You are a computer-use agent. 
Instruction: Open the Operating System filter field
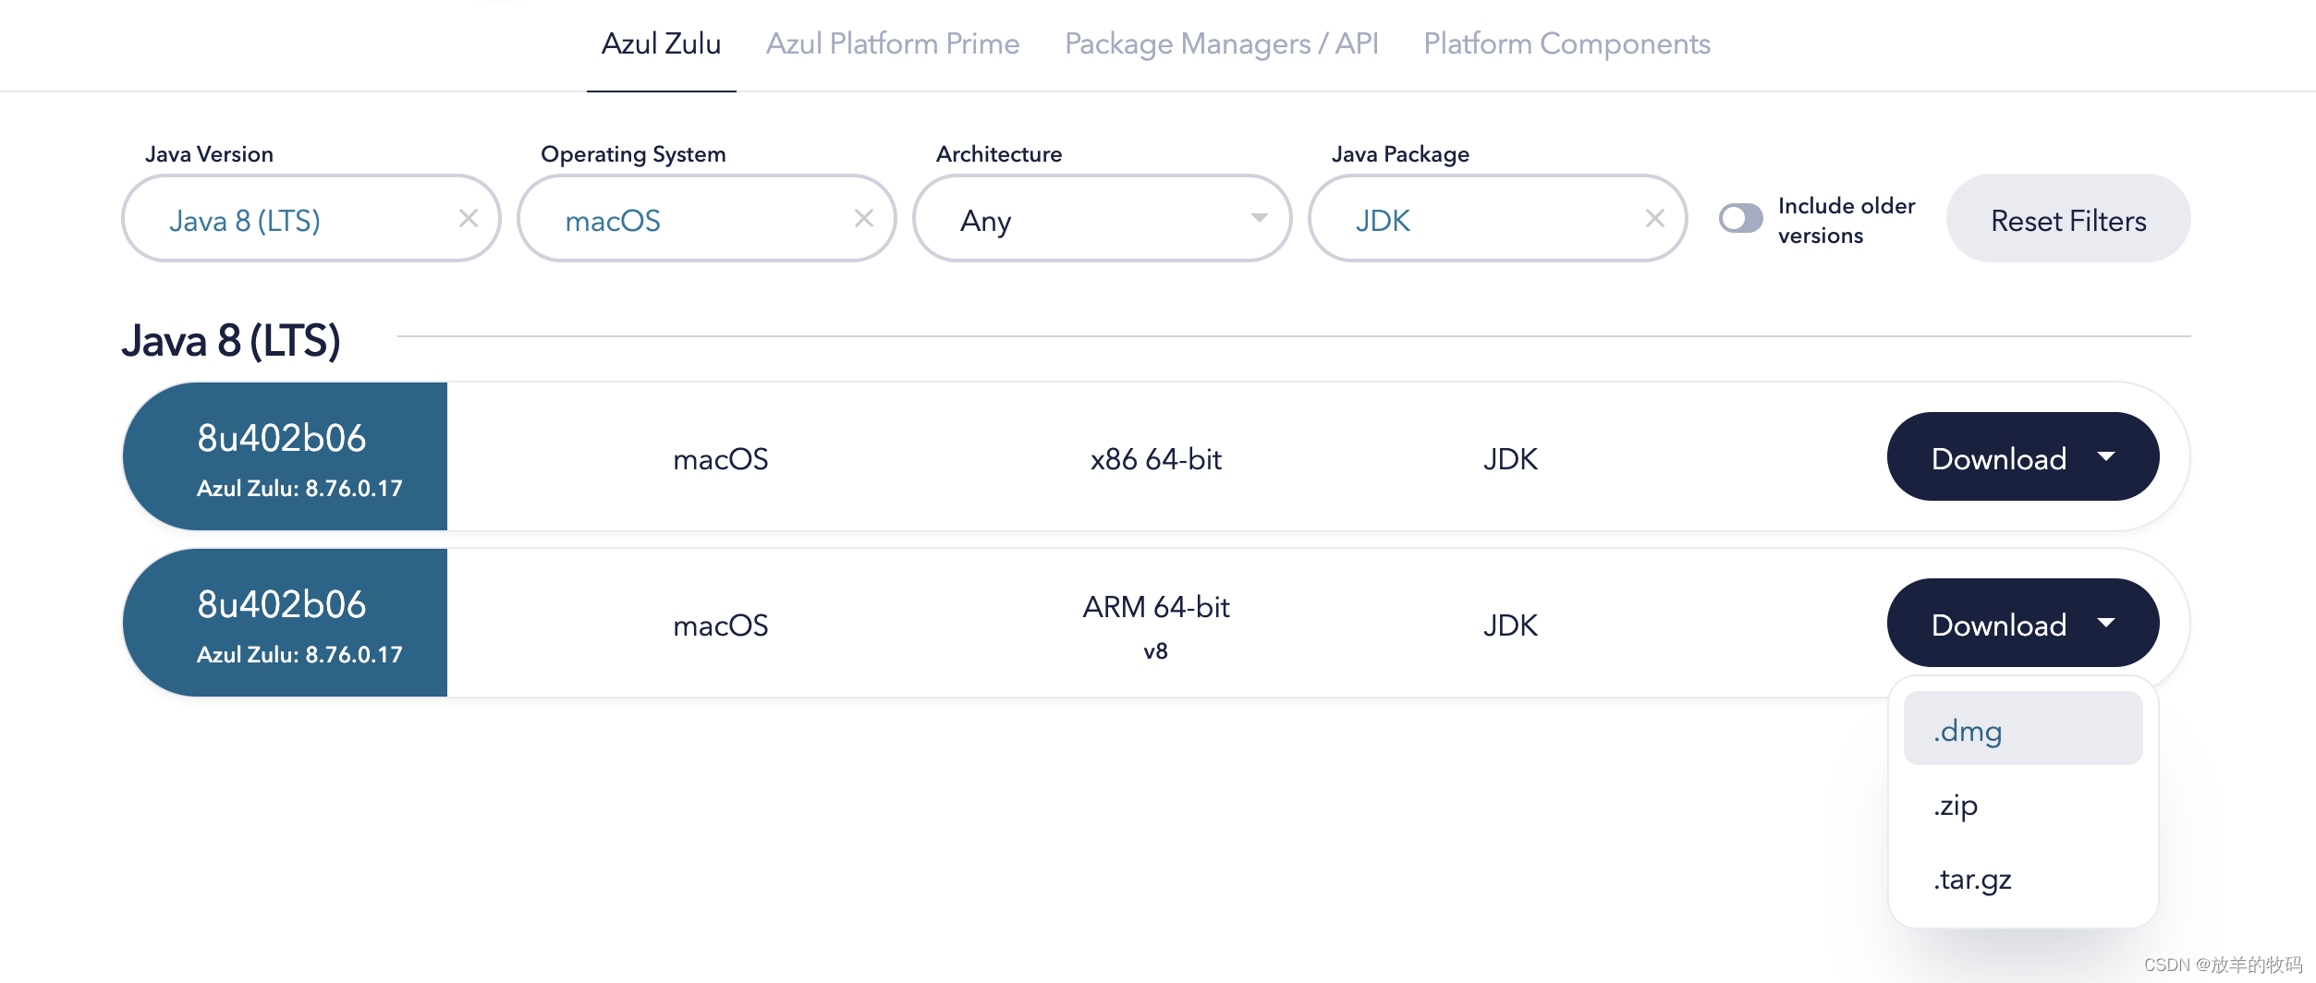(x=665, y=219)
